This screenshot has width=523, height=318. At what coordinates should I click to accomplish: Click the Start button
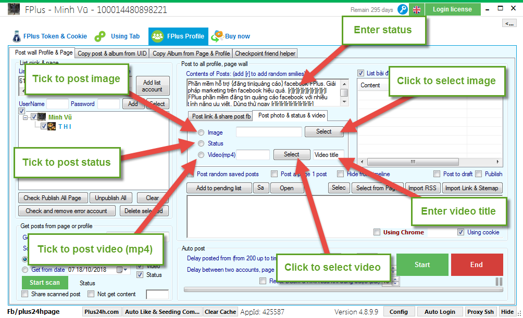[x=422, y=265]
